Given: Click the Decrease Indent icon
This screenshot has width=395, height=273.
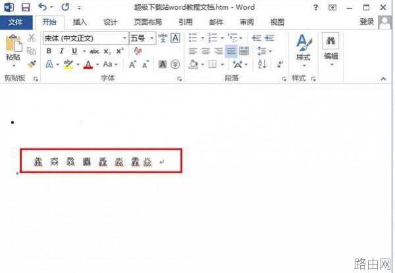Looking at the screenshot, I should (257, 38).
